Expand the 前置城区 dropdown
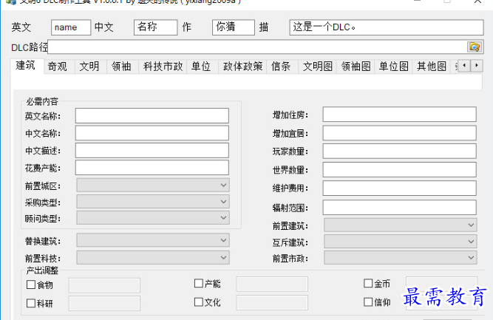493x320 pixels. (x=153, y=185)
